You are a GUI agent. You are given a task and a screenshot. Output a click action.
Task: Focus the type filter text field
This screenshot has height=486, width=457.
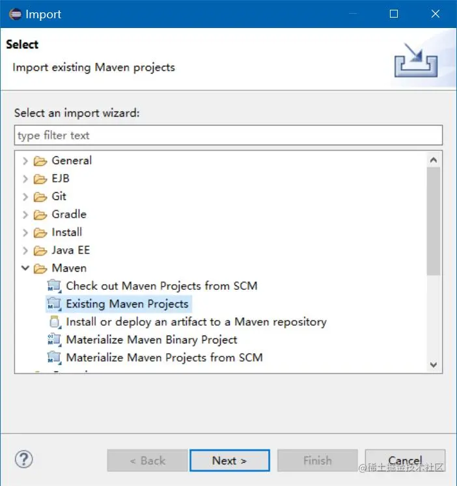[228, 135]
